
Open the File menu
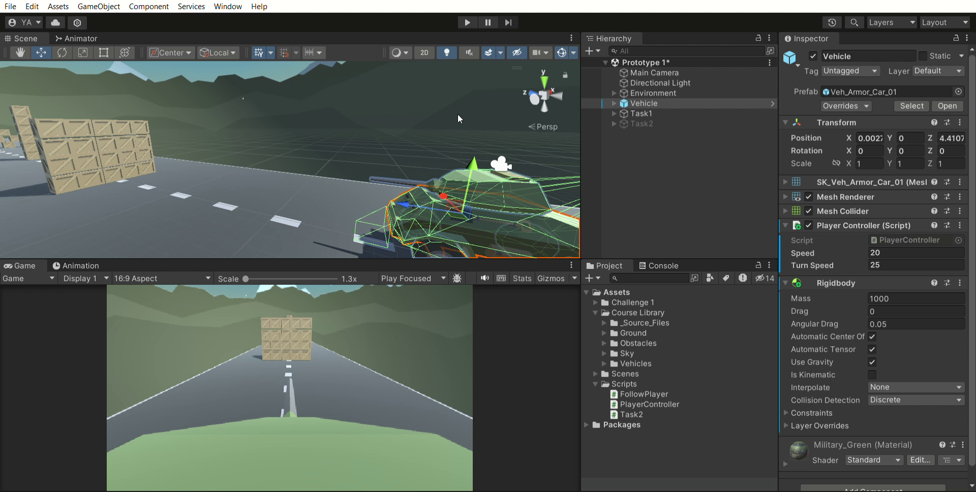(x=10, y=6)
